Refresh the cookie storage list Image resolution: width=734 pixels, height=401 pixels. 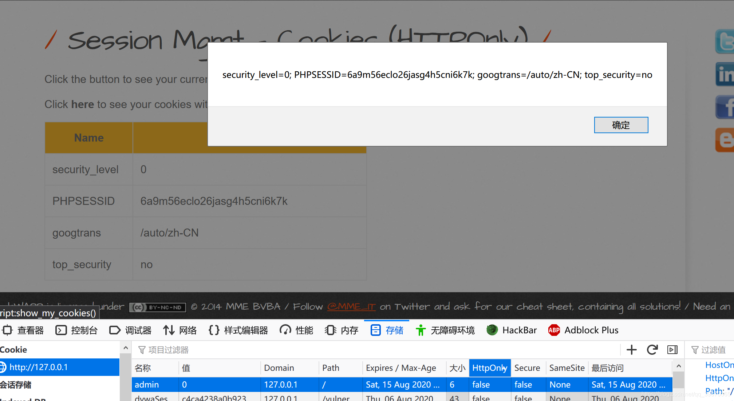coord(652,350)
